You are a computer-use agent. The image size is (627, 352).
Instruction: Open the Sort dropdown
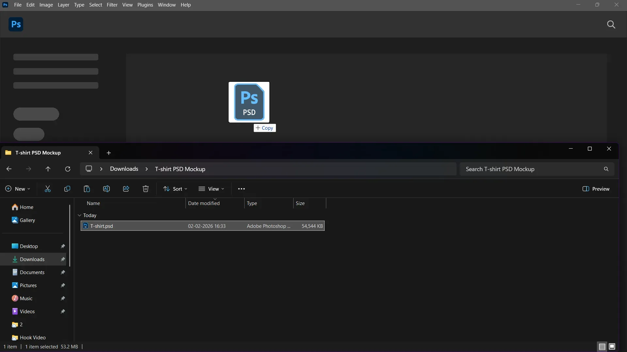click(175, 189)
